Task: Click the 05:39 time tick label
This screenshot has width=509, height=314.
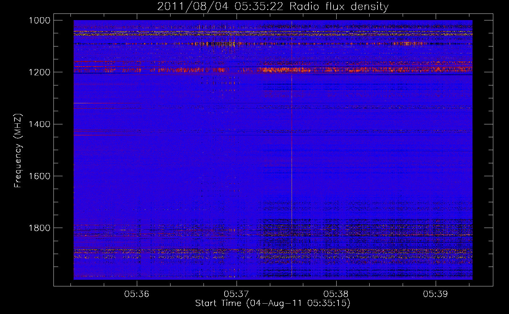Action: coord(435,294)
